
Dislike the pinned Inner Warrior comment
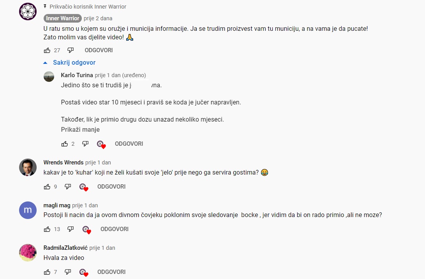71,50
